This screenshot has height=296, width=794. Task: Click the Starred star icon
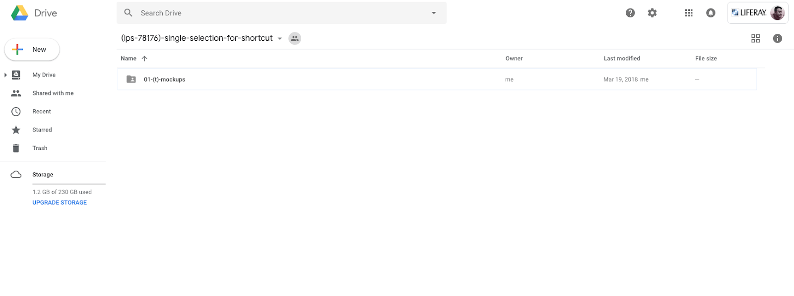[16, 130]
